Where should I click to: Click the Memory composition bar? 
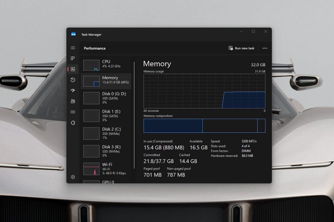point(205,126)
